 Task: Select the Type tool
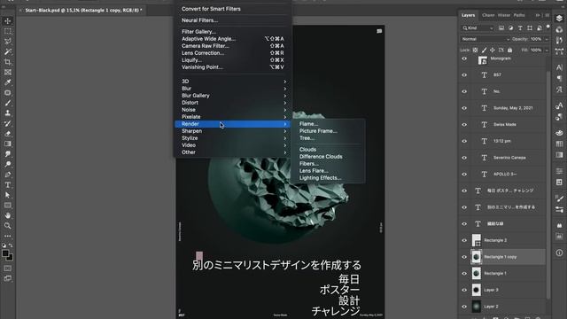[8, 185]
